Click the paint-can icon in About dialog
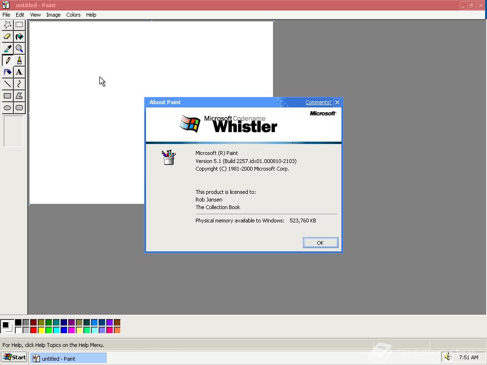 [169, 157]
